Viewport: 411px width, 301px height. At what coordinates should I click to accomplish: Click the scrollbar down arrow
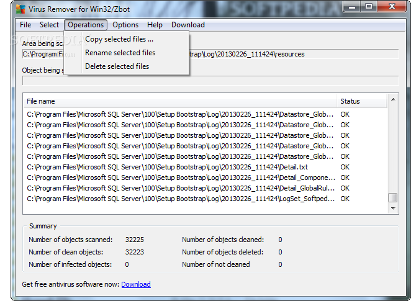(x=393, y=209)
